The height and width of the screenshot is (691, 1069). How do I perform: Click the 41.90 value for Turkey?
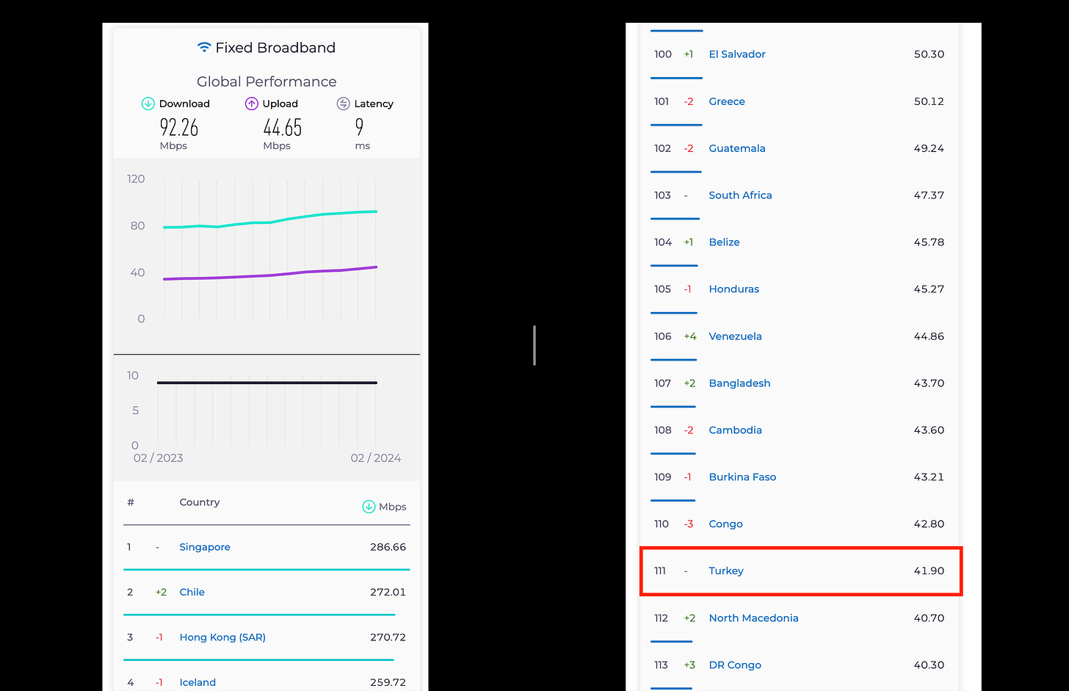(929, 571)
